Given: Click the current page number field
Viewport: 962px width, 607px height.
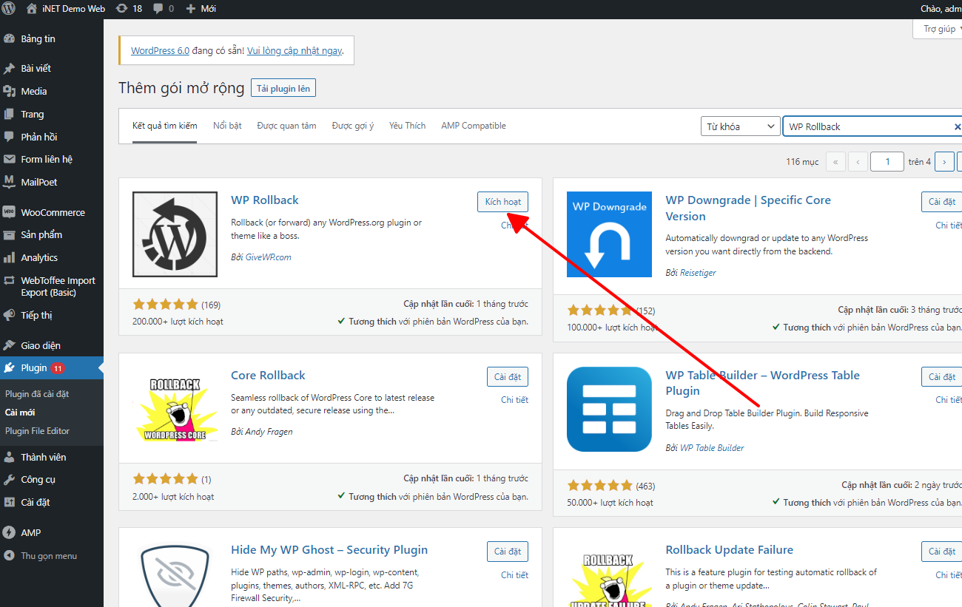Looking at the screenshot, I should [x=887, y=162].
